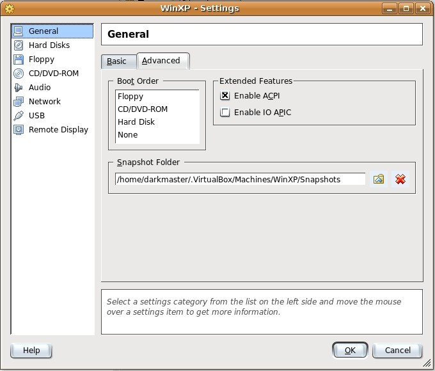The width and height of the screenshot is (435, 371).
Task: Click the Audio speaker icon
Action: coord(19,88)
